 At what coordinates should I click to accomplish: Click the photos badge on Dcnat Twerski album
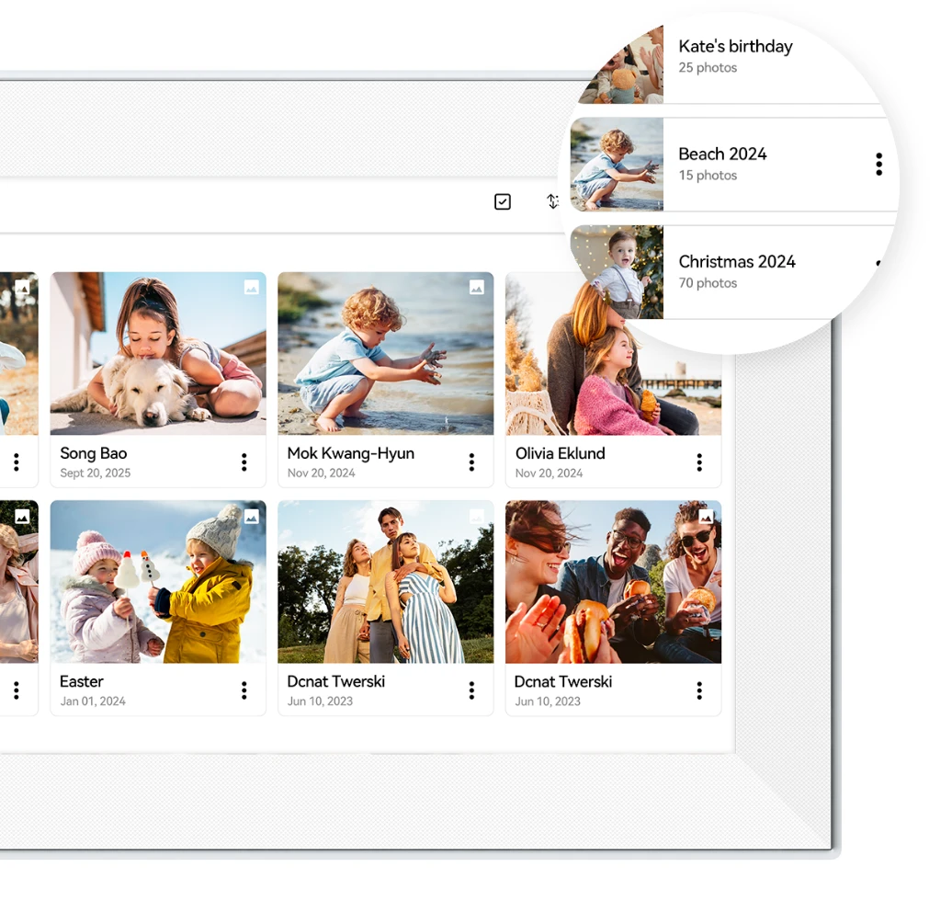pos(477,515)
